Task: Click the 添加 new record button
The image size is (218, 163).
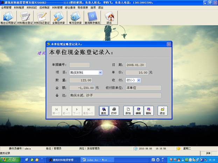Action: tap(128, 111)
